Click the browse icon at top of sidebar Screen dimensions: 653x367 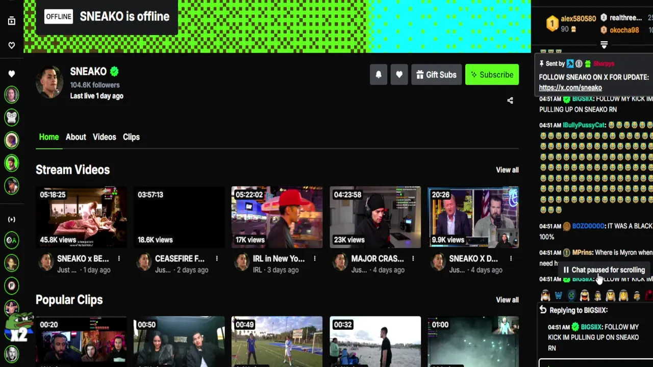[12, 21]
